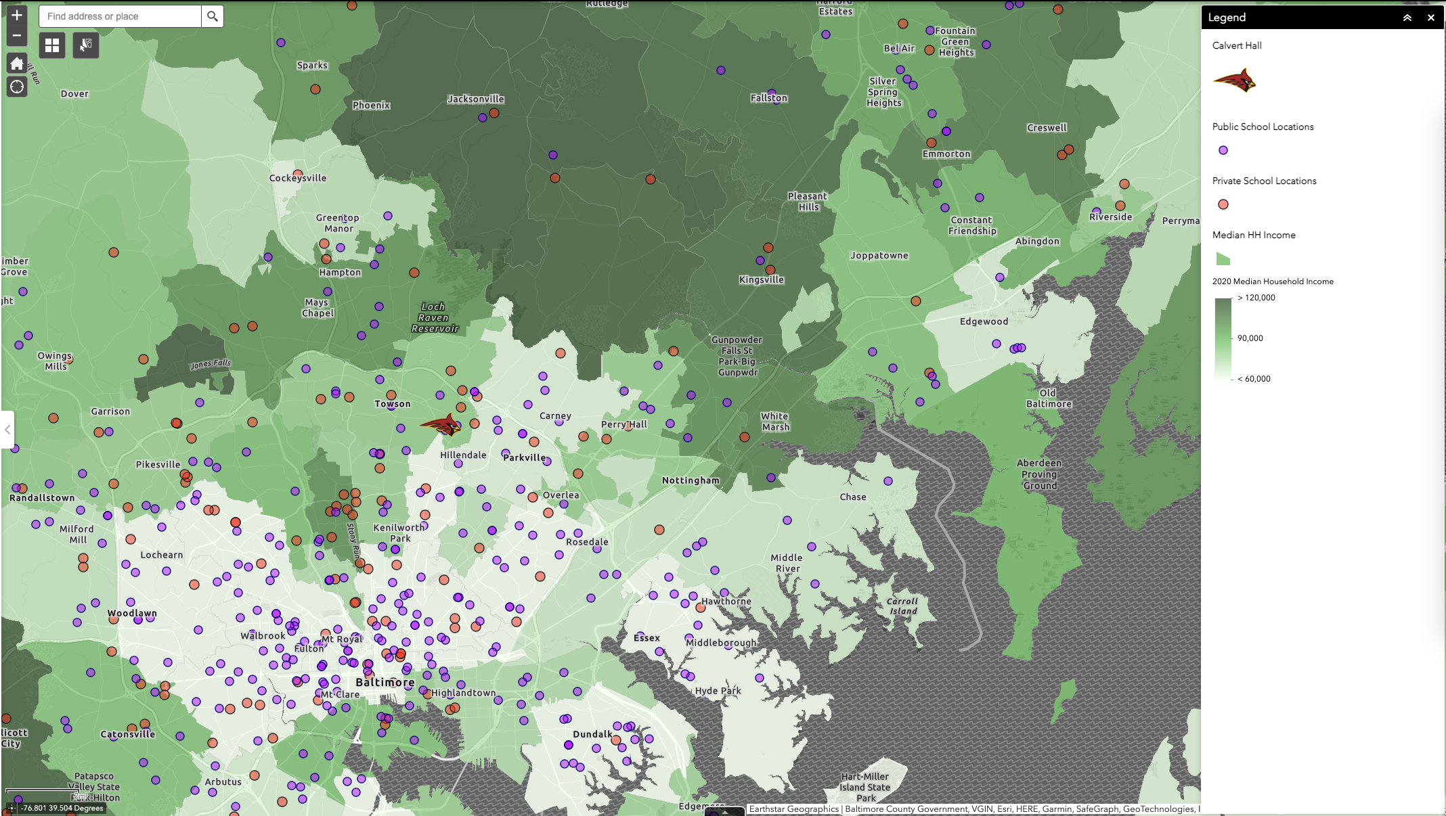
Task: Activate the select features tool
Action: point(86,45)
